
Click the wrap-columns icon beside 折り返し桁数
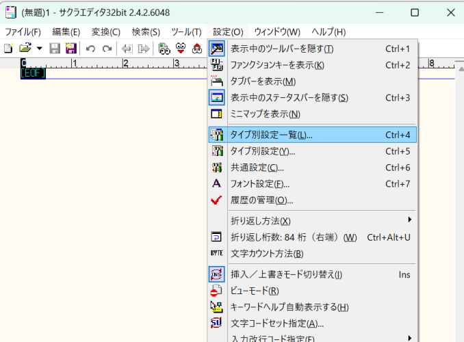coord(216,237)
